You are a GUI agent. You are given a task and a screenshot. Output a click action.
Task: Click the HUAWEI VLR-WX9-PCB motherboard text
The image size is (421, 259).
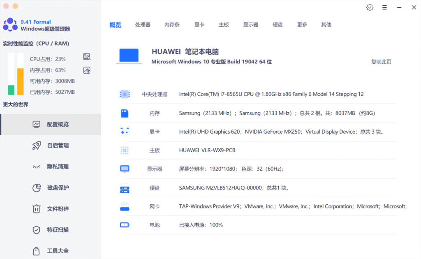point(207,150)
